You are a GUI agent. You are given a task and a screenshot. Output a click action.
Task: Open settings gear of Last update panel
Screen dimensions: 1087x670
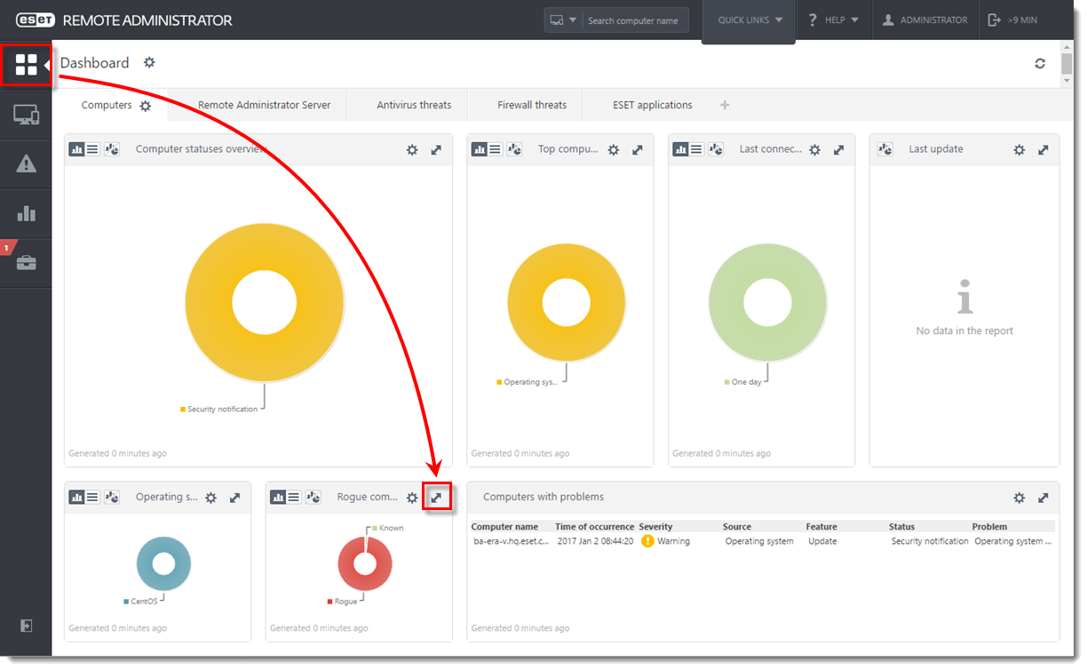pyautogui.click(x=1020, y=150)
